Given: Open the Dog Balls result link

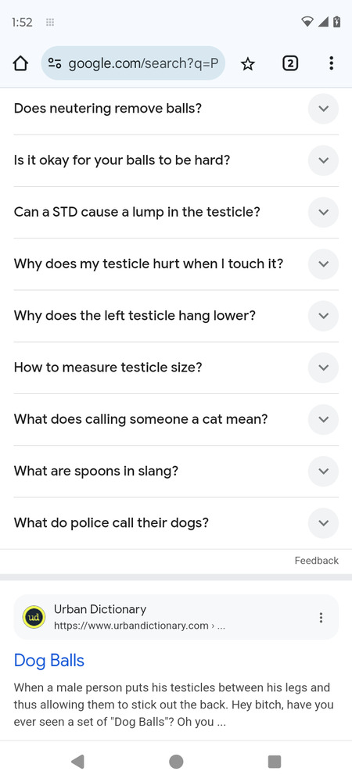Looking at the screenshot, I should (48, 660).
